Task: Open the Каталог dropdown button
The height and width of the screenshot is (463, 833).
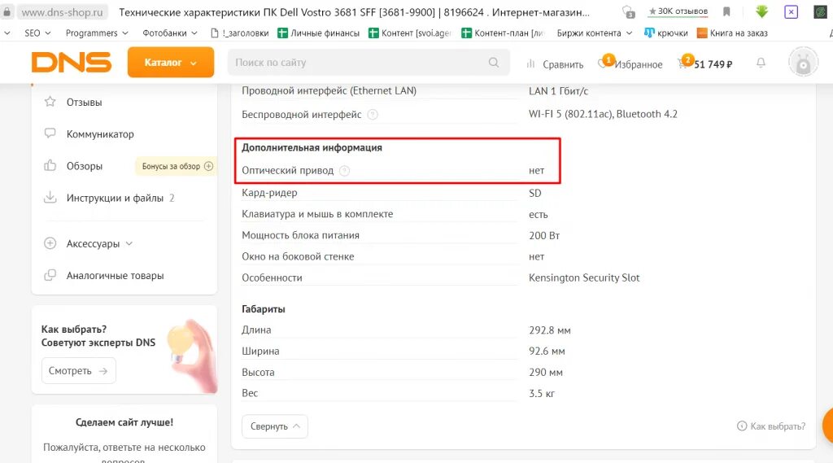Action: [x=171, y=62]
